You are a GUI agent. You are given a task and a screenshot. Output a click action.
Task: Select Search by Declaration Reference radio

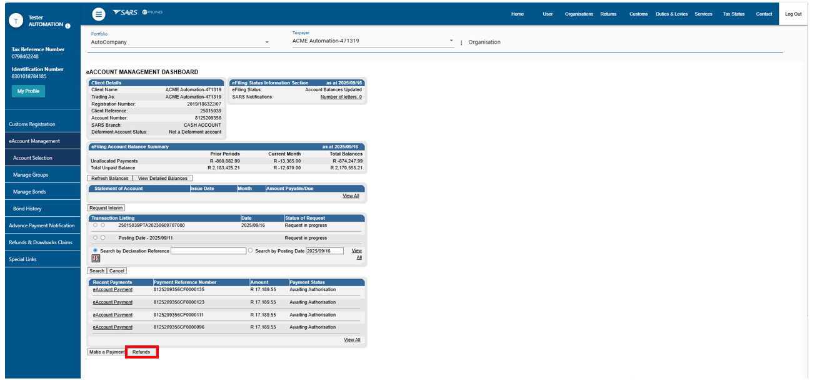(96, 250)
